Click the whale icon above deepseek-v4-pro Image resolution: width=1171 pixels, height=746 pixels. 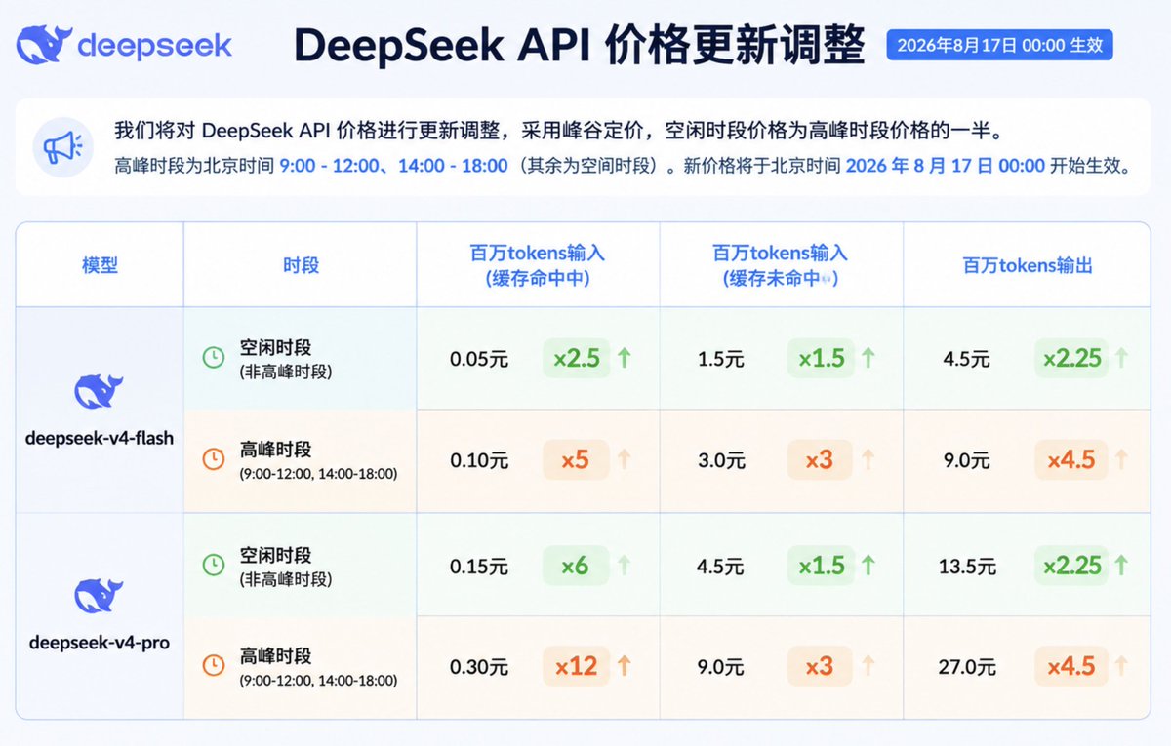point(99,597)
